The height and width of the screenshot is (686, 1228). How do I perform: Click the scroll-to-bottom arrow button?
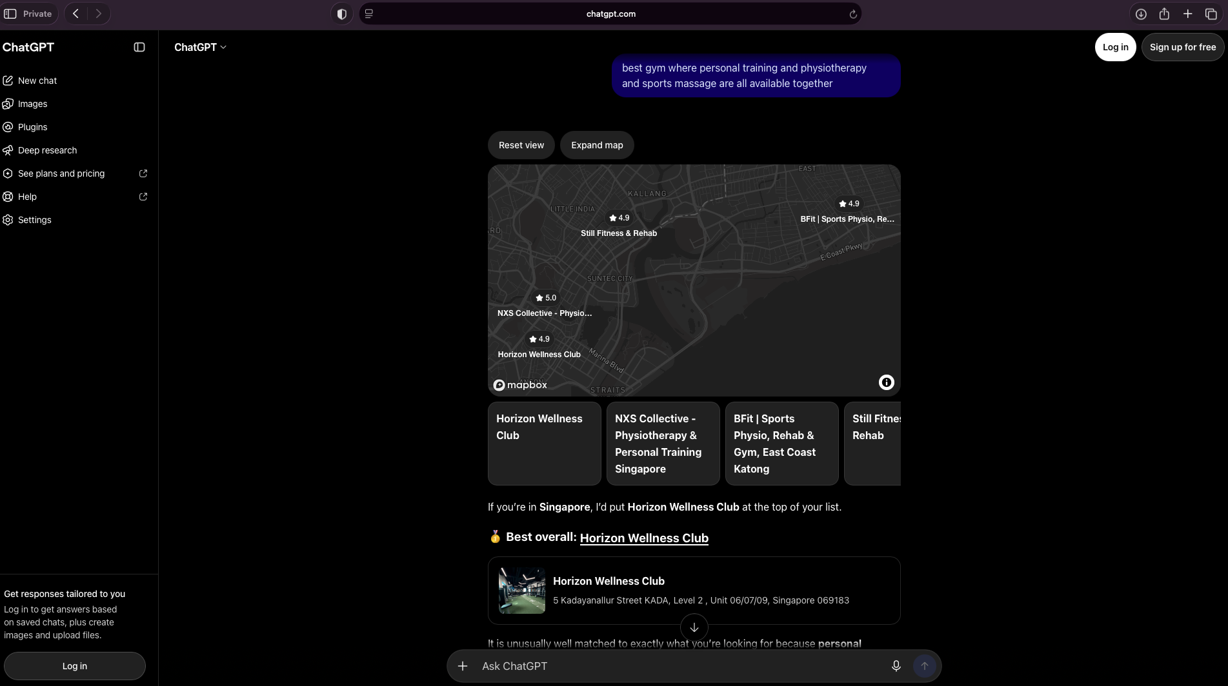click(x=694, y=627)
